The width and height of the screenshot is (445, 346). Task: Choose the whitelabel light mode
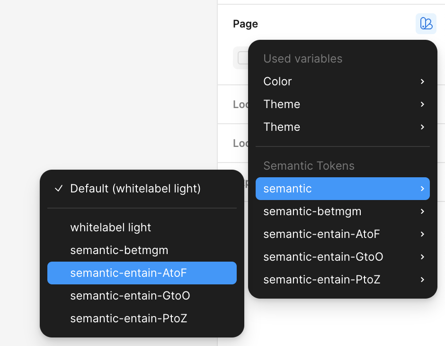click(x=110, y=228)
